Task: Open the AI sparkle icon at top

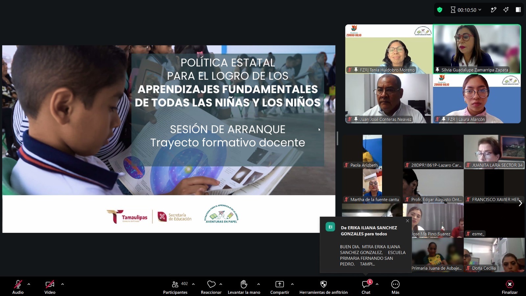Action: 506,10
